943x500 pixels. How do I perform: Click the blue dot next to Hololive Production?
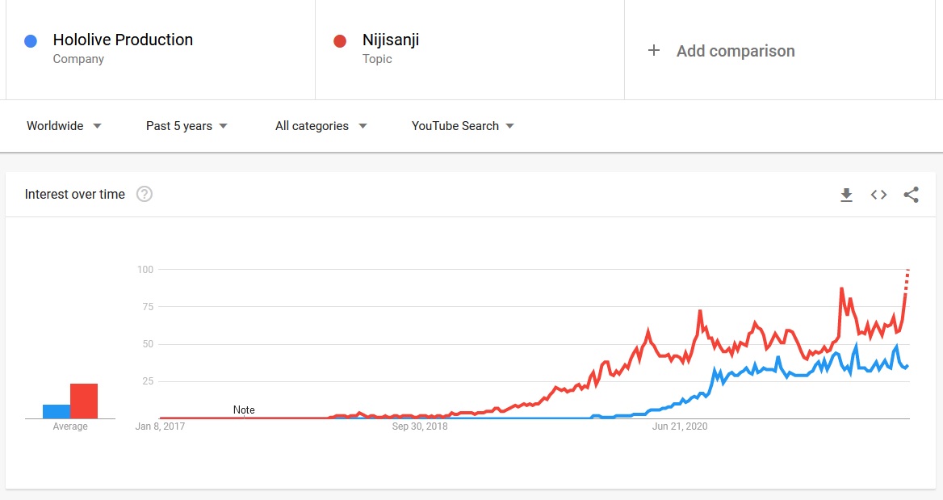click(x=31, y=41)
